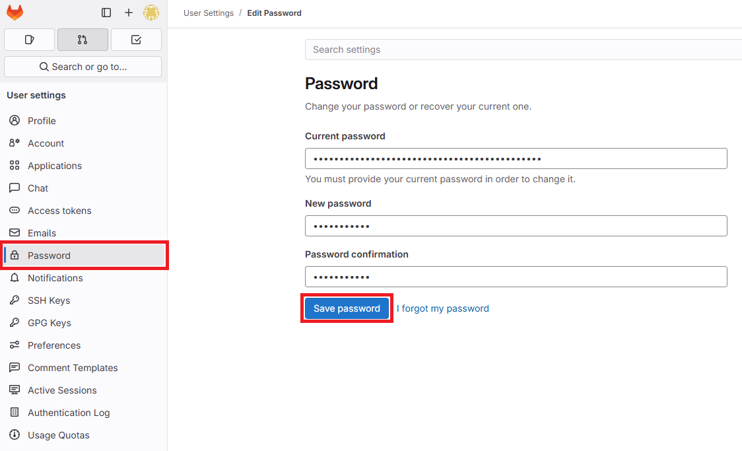
Task: Open the merge requests icon button
Action: point(83,40)
